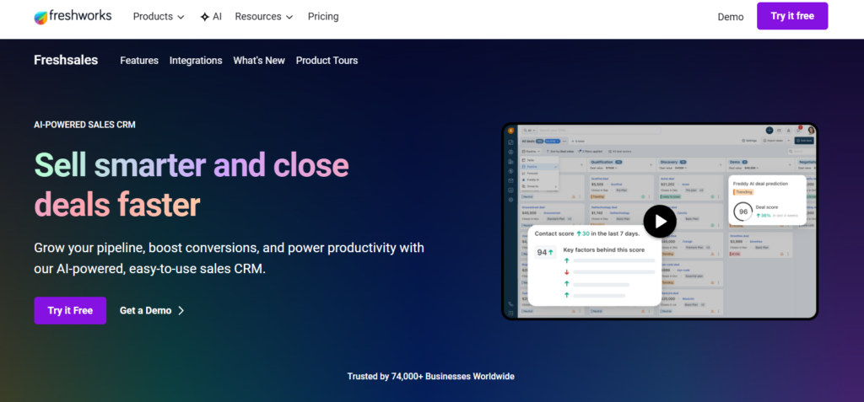864x402 pixels.
Task: Play the Freshsales product video
Action: 660,222
